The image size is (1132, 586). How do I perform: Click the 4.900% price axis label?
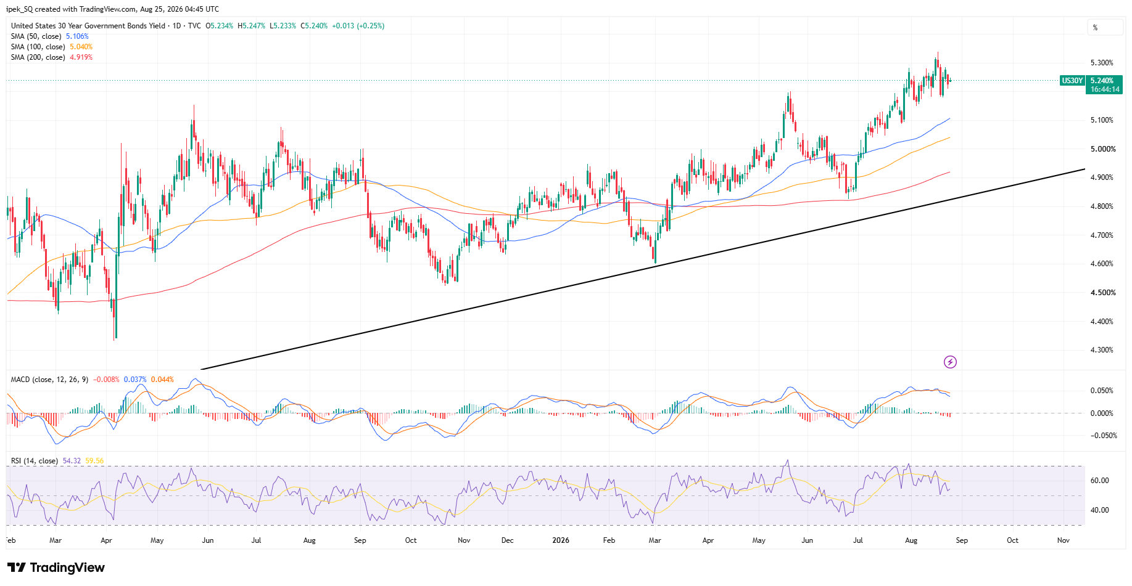pos(1102,177)
